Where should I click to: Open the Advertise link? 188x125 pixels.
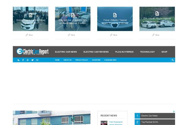pyautogui.click(x=96, y=60)
